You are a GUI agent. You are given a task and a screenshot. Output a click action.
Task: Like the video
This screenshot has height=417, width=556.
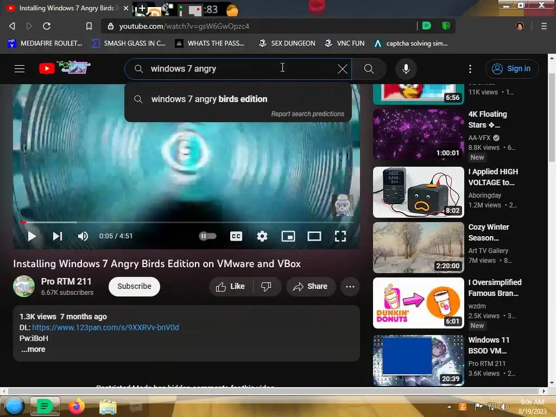230,287
